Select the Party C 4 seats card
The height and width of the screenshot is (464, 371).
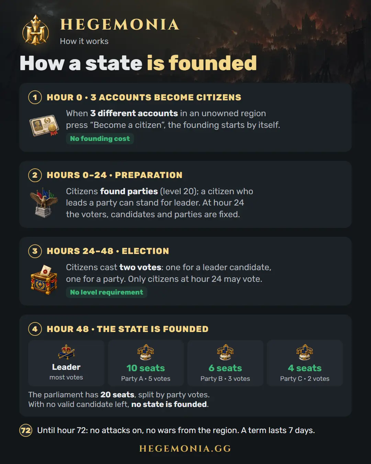305,363
